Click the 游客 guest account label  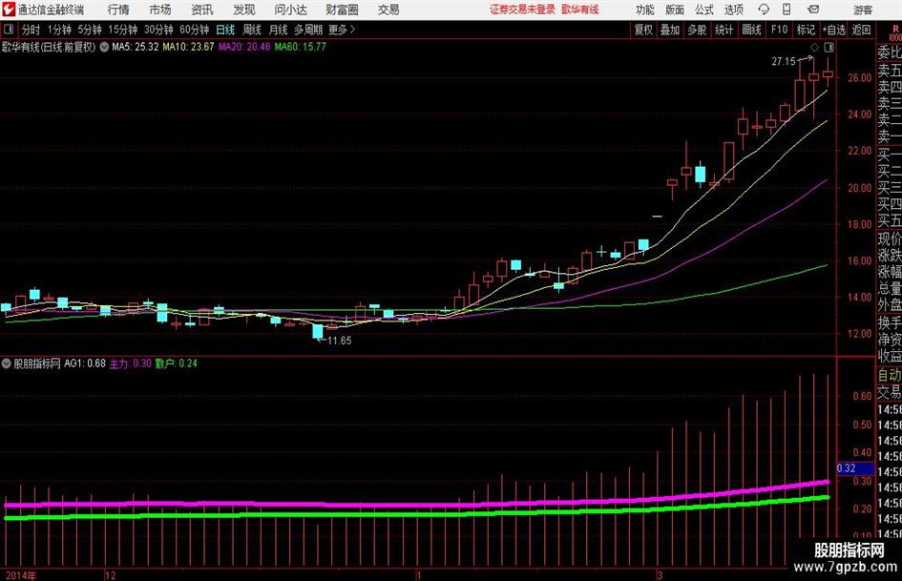pyautogui.click(x=862, y=10)
